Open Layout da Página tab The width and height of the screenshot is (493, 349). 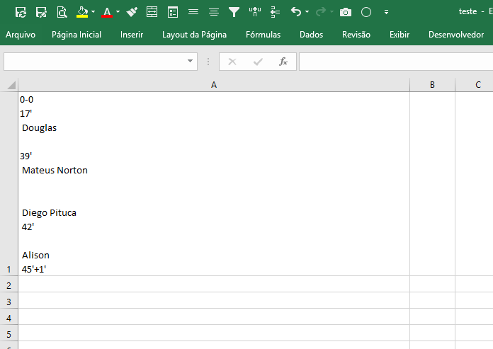pyautogui.click(x=194, y=35)
